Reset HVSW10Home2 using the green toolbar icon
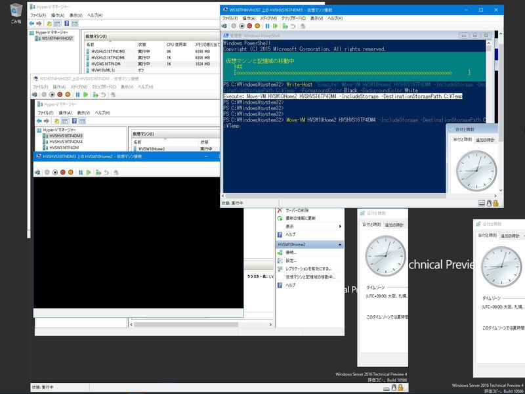525x394 pixels. (89, 172)
